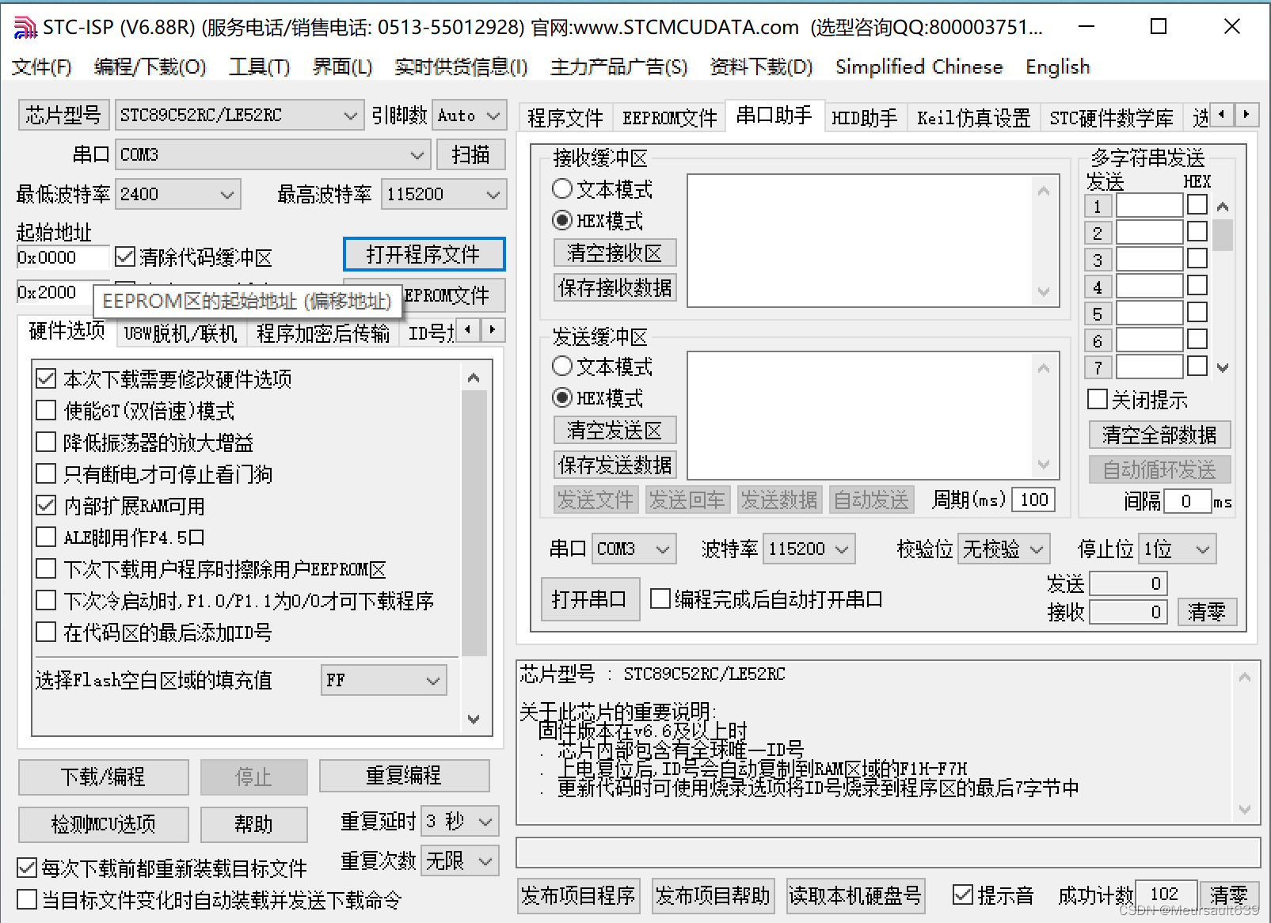Image resolution: width=1271 pixels, height=923 pixels.
Task: Click the down arrow of multi-string send list
Action: [1223, 367]
